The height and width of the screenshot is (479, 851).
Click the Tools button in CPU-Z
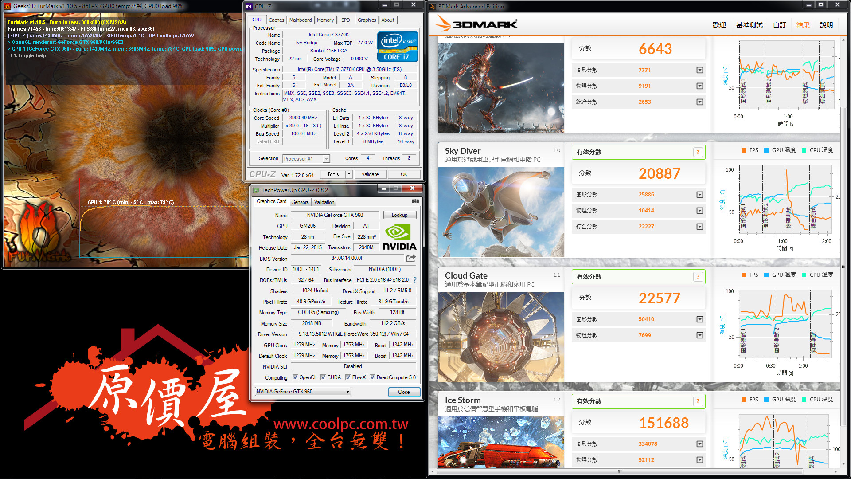tap(333, 174)
